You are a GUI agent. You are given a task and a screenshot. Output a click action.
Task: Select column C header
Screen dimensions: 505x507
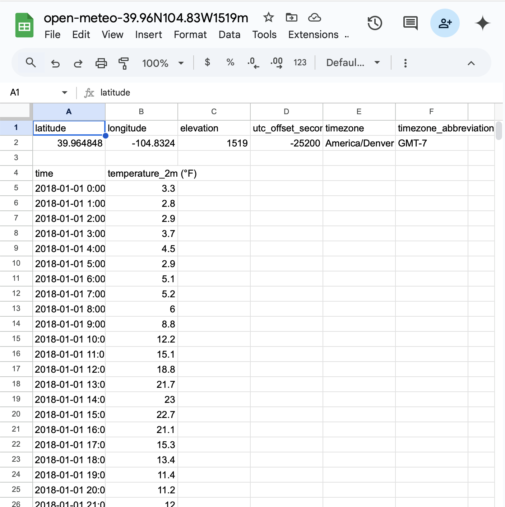tap(214, 112)
